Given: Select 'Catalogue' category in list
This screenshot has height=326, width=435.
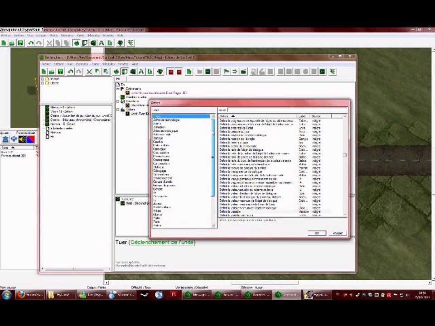Looking at the screenshot, I should point(159,149).
